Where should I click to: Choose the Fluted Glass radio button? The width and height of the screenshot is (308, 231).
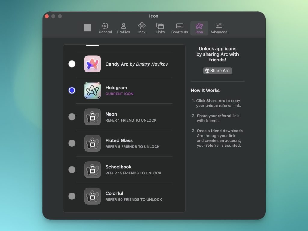(x=72, y=143)
